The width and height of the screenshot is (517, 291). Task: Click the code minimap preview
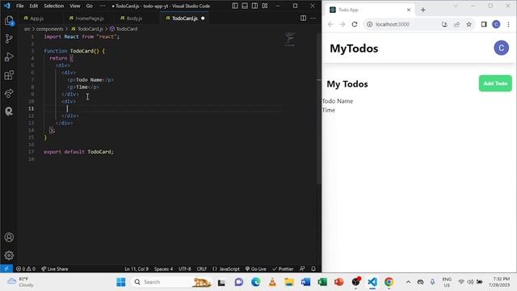[290, 40]
